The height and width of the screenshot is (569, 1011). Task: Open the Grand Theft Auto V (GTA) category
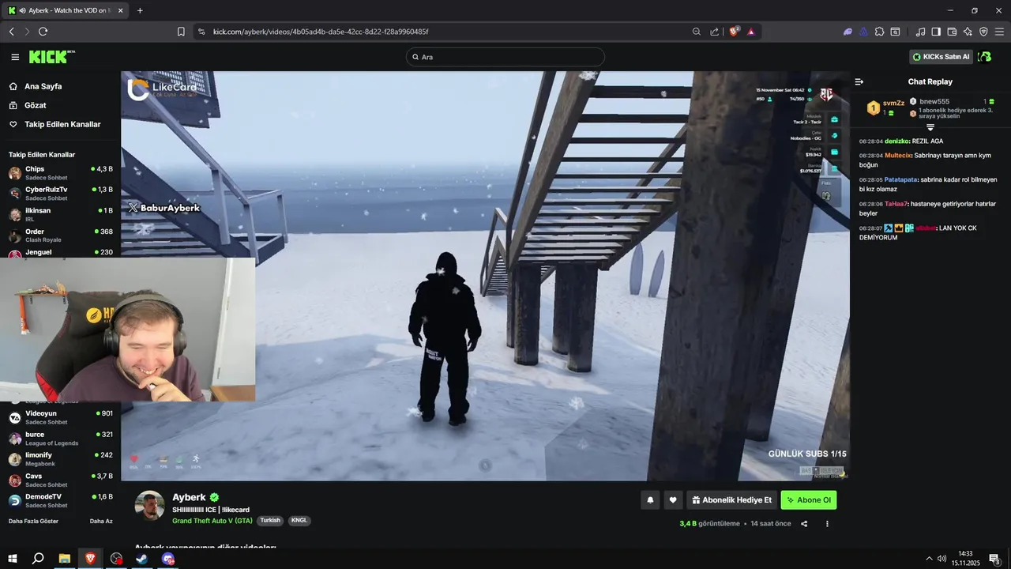click(212, 521)
